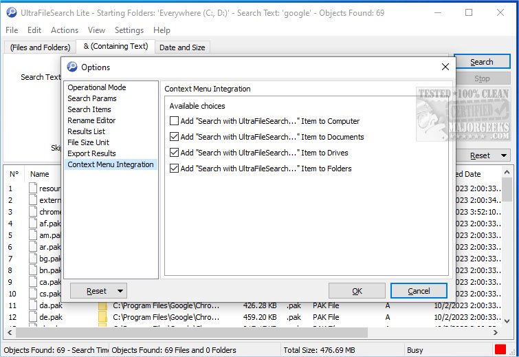This screenshot has height=357, width=519.
Task: Select Rename Editor in options list
Action: [x=91, y=120]
